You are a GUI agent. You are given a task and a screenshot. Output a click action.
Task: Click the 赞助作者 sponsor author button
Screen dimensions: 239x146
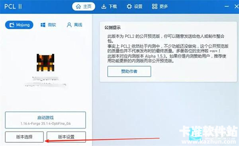129,71
